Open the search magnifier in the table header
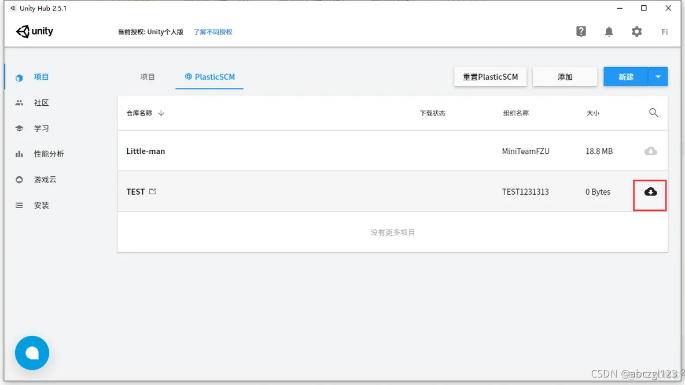Image resolution: width=685 pixels, height=385 pixels. pyautogui.click(x=654, y=113)
